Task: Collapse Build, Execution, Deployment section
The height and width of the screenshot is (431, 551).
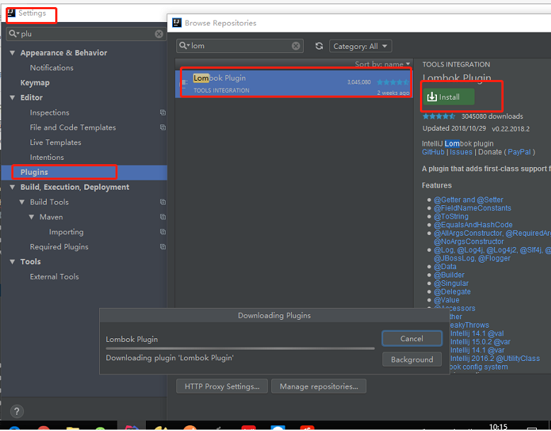Action: coord(13,188)
